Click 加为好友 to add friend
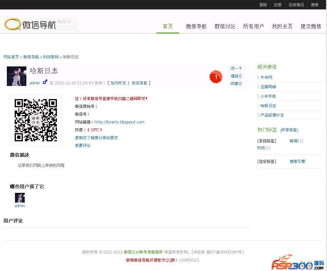 click(118, 83)
